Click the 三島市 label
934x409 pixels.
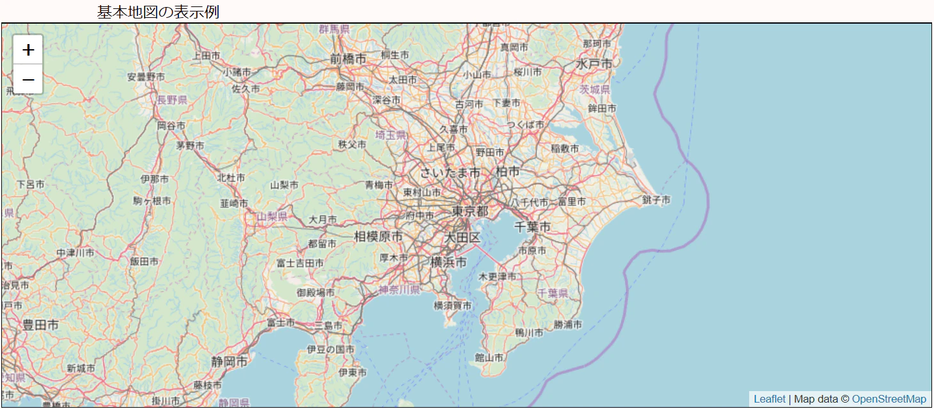tap(328, 325)
